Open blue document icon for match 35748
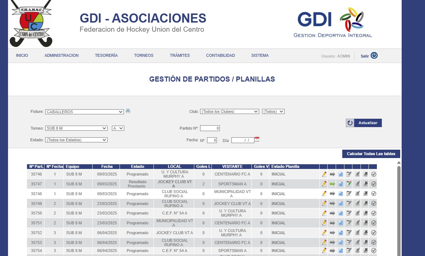Screen dimensions: 425x256 click(x=340, y=194)
